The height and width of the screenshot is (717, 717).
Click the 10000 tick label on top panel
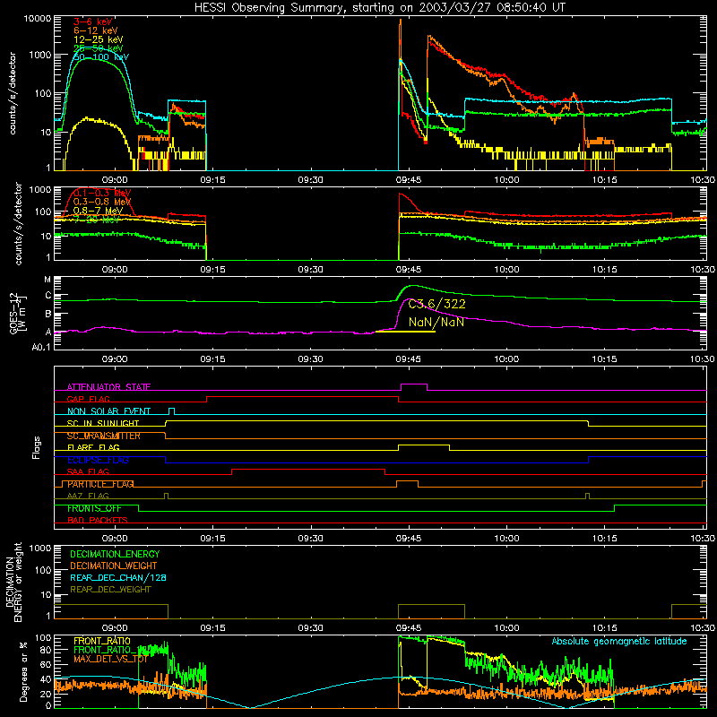coord(38,19)
